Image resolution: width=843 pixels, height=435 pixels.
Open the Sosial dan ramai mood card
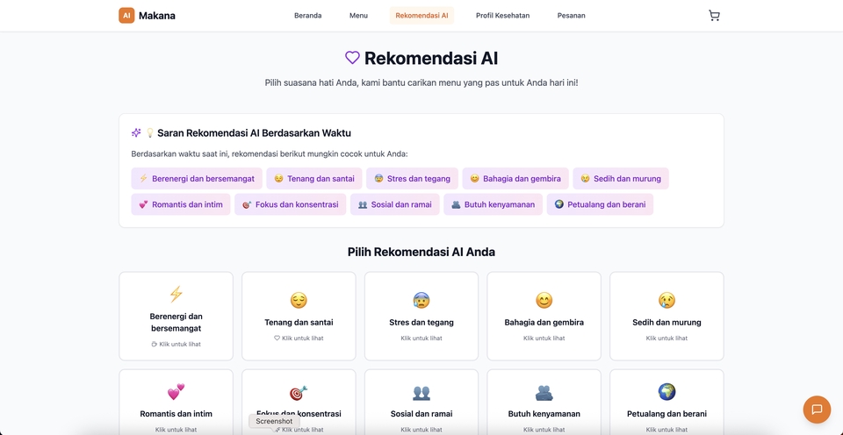(x=421, y=403)
